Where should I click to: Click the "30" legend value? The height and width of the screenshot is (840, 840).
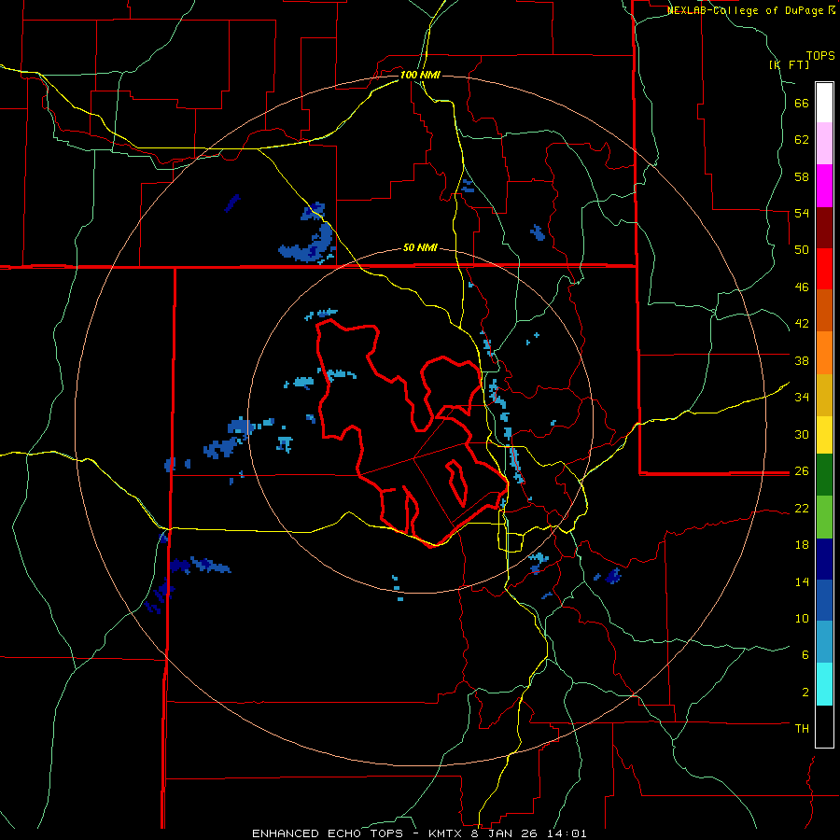tap(802, 434)
